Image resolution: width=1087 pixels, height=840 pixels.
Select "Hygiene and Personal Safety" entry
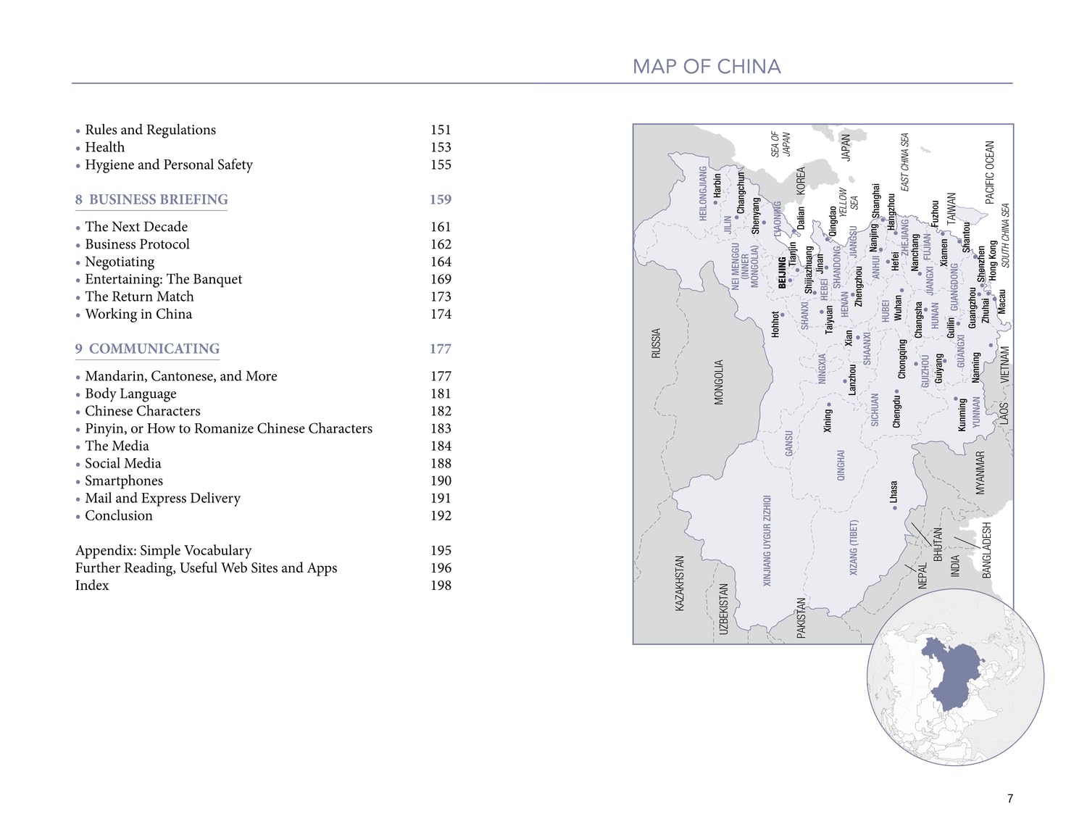pos(169,165)
